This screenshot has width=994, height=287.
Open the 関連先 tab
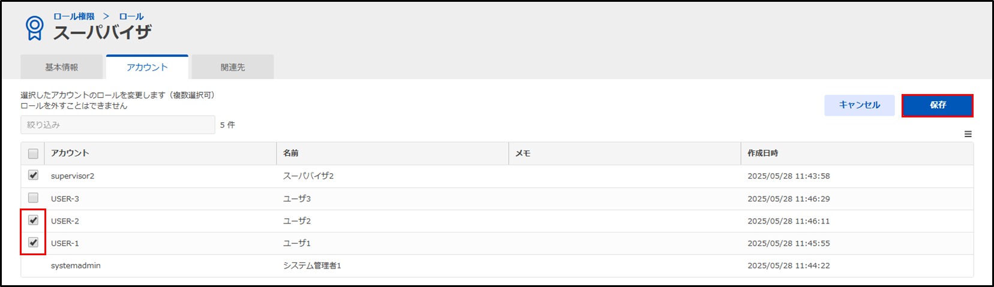tap(233, 67)
